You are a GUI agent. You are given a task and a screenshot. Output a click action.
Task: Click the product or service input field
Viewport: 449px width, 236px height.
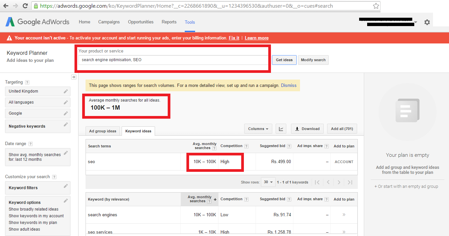tap(174, 60)
